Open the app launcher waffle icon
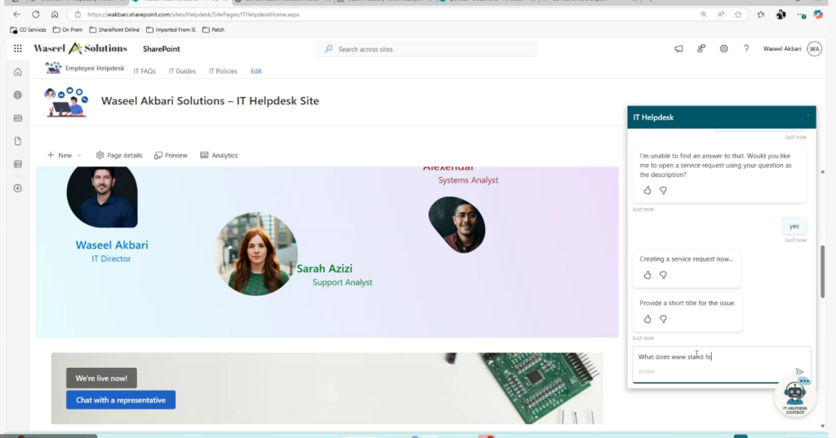This screenshot has height=438, width=836. click(18, 48)
